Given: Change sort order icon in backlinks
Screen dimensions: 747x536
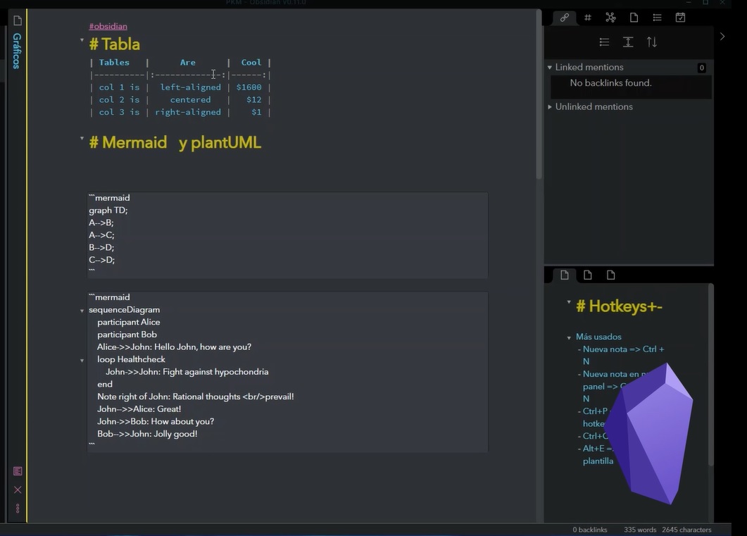Looking at the screenshot, I should [652, 42].
